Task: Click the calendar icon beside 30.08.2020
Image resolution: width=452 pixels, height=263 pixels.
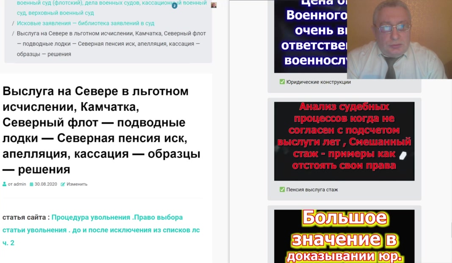Action: tap(31, 184)
